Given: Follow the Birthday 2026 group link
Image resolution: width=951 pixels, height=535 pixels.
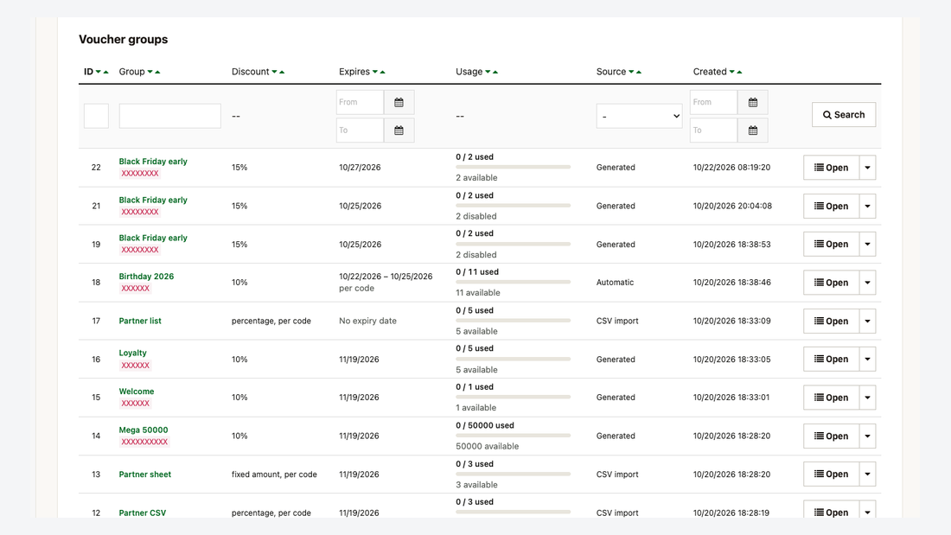Looking at the screenshot, I should [146, 276].
